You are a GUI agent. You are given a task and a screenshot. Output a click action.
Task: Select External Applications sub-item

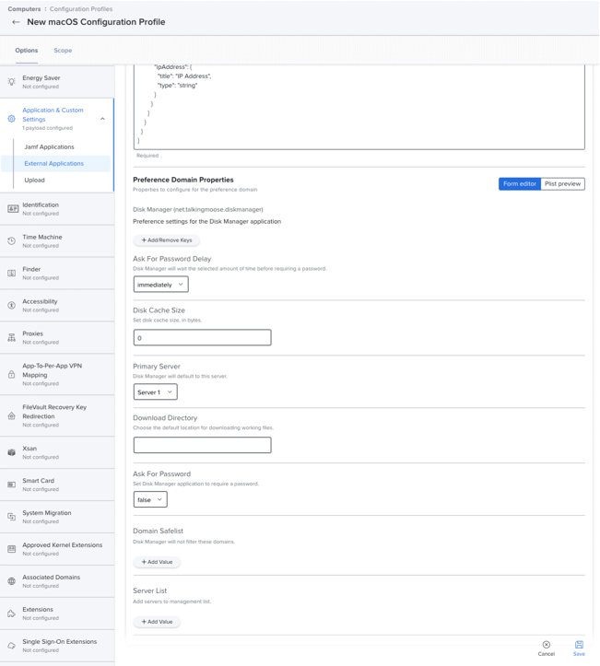[x=54, y=164]
